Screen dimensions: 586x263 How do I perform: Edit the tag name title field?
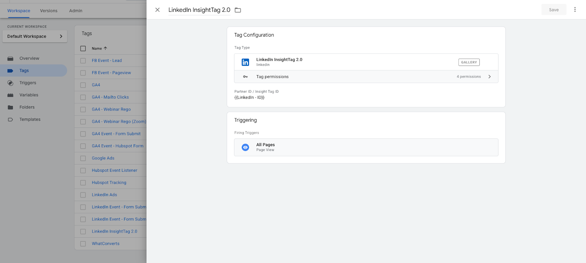pyautogui.click(x=199, y=10)
